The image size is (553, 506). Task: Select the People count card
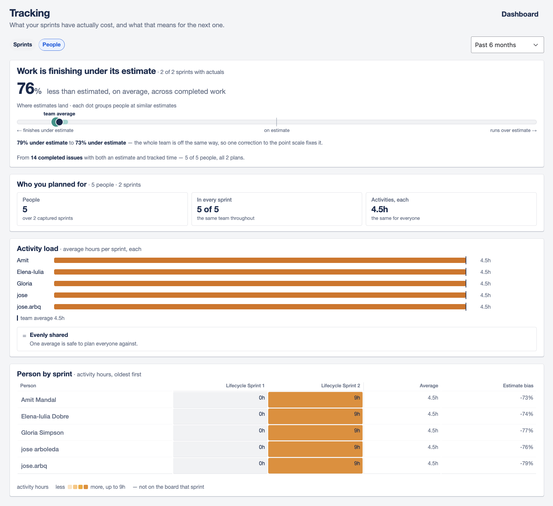102,209
